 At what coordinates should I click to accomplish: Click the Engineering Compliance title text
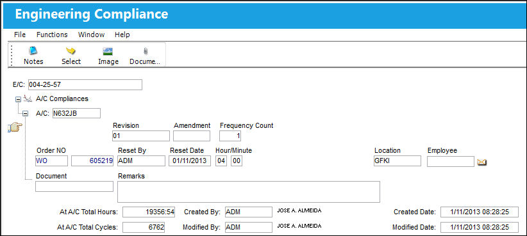click(x=92, y=14)
